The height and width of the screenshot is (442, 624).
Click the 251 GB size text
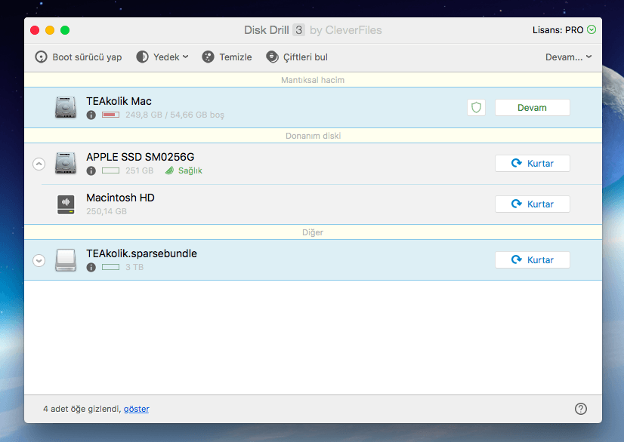coord(139,170)
